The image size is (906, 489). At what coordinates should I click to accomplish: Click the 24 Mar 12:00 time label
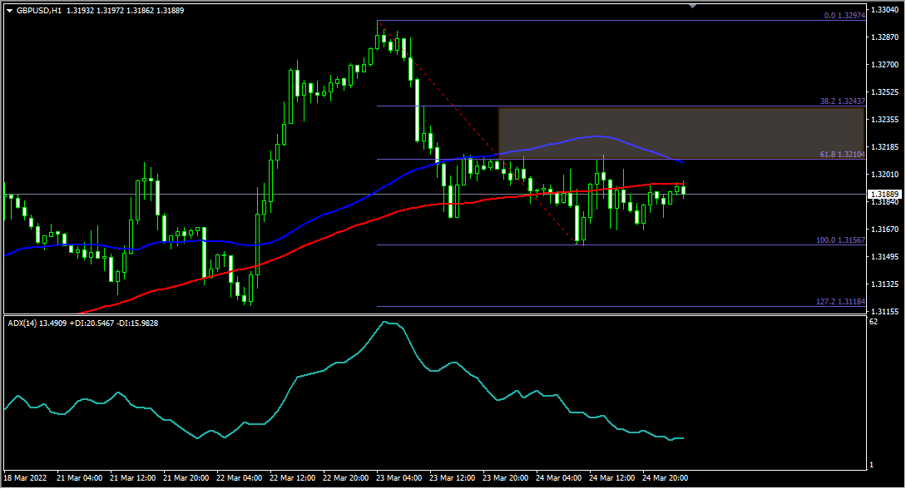tap(611, 478)
